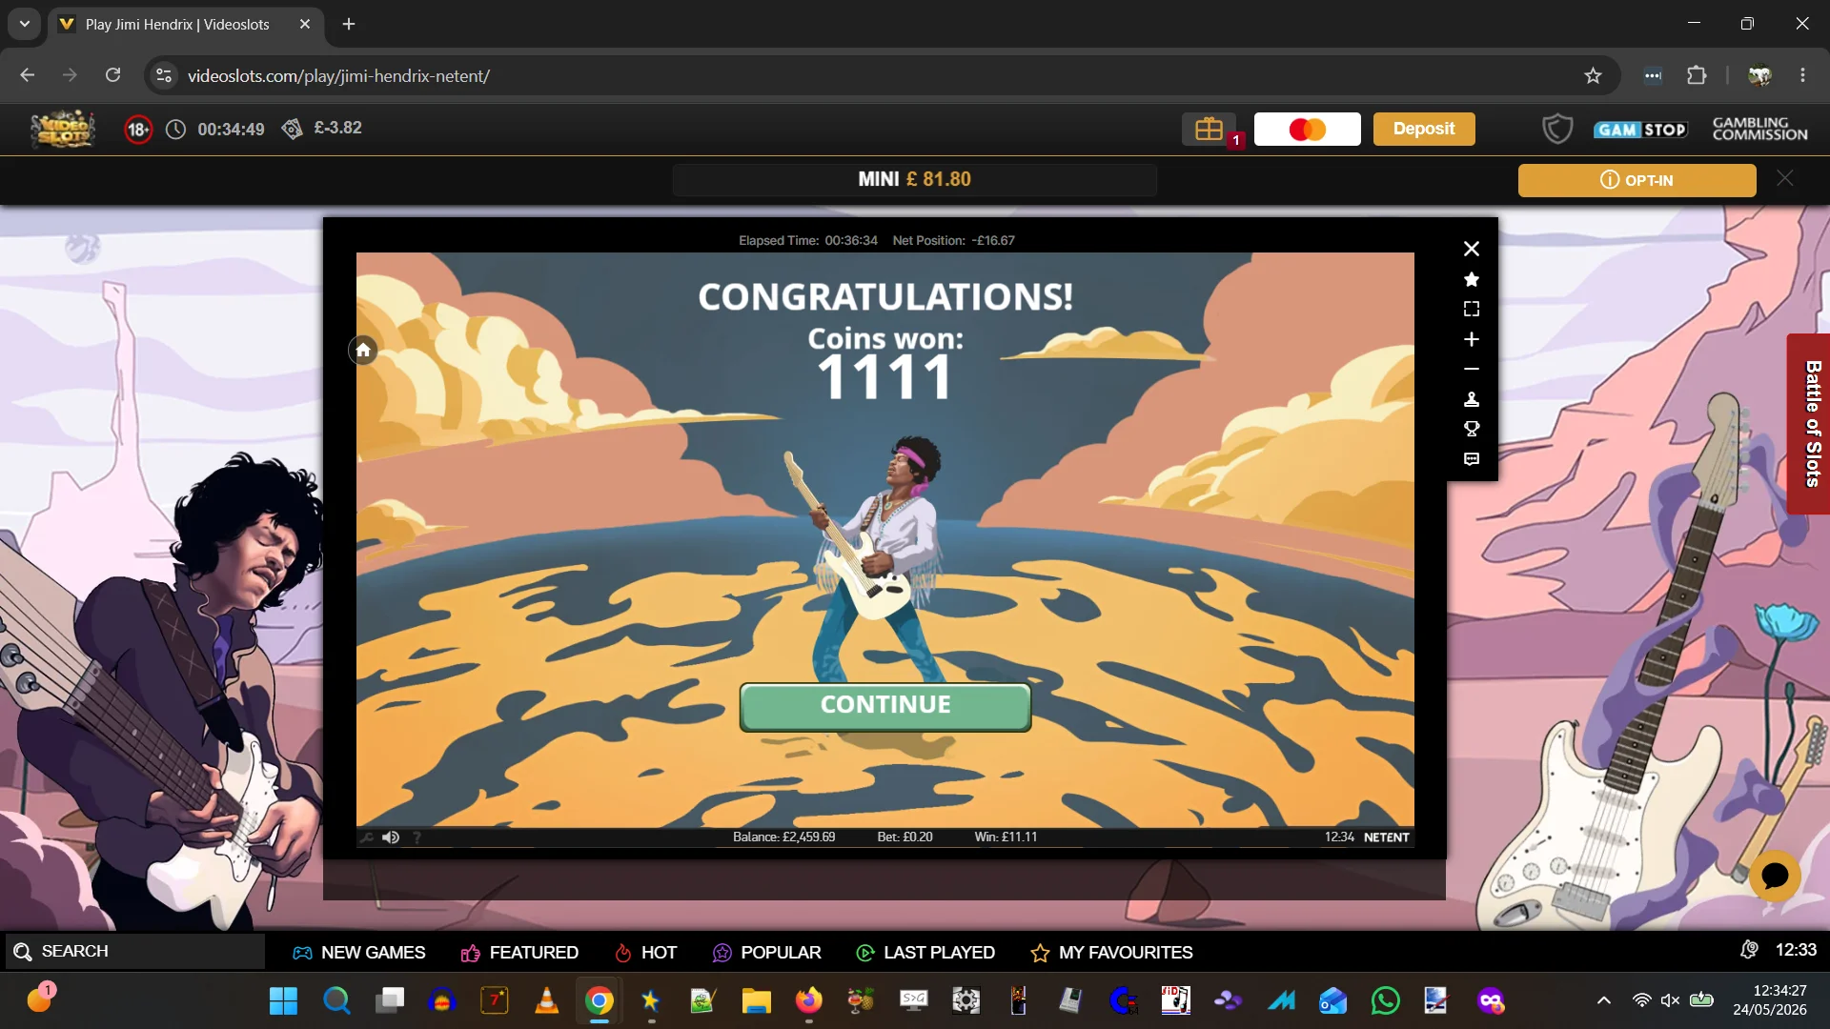1830x1029 pixels.
Task: Open the trophy icon in game sidebar
Action: click(1472, 429)
